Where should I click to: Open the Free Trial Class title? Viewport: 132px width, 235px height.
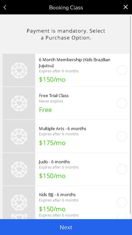(x=54, y=96)
